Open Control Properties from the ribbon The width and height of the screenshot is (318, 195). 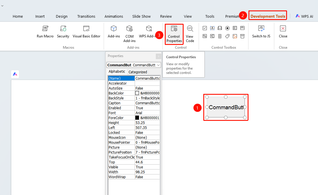(x=174, y=34)
